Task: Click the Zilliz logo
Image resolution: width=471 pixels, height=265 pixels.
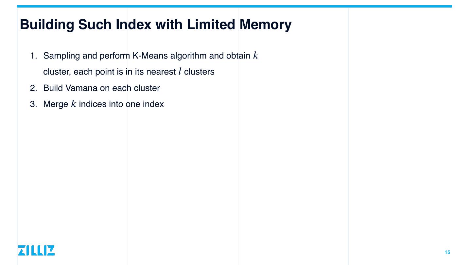Action: click(x=36, y=250)
